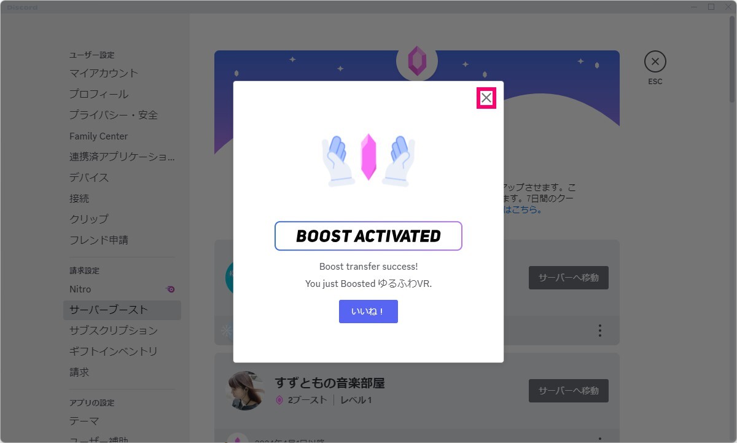This screenshot has width=737, height=443.
Task: Click the レベル1 label
Action: [x=356, y=401]
